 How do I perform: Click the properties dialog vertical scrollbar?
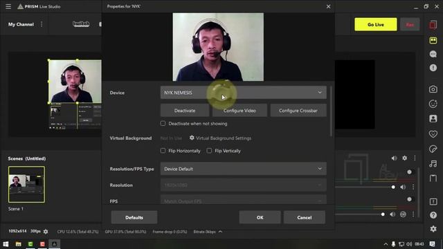[331, 111]
